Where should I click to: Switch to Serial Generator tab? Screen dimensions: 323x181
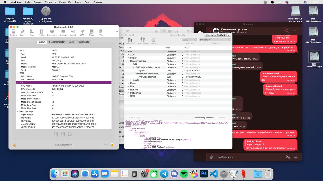coord(57,42)
